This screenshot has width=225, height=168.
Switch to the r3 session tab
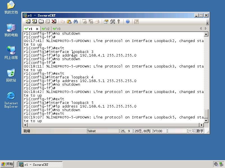57,29
